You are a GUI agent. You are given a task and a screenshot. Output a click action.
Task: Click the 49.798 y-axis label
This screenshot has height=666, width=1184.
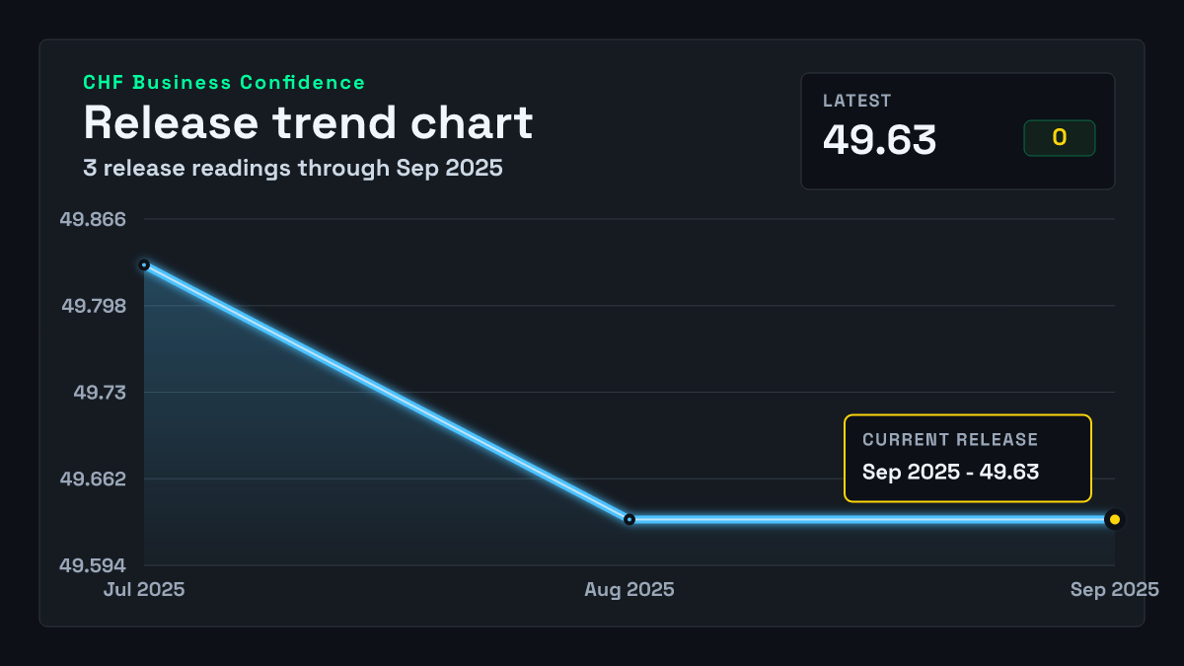tap(93, 306)
